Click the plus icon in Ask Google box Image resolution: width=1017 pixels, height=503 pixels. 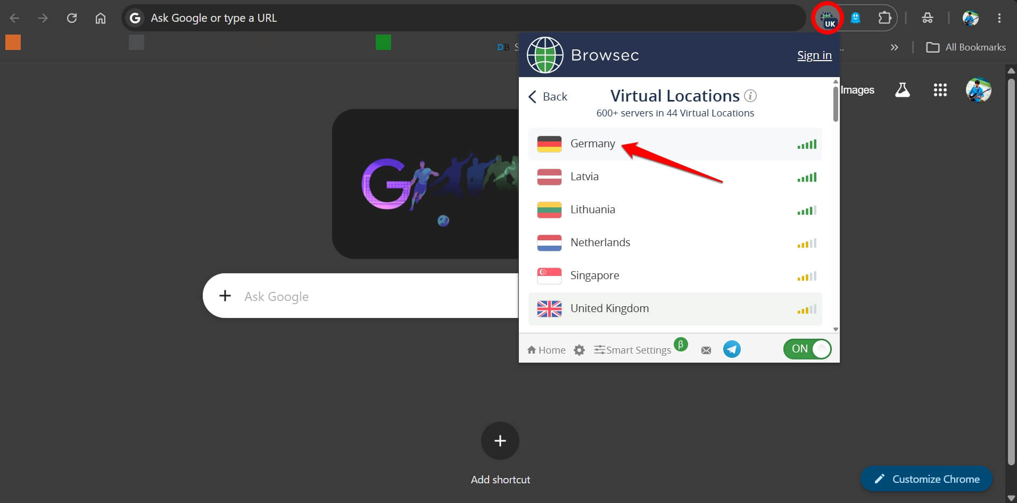(x=225, y=296)
